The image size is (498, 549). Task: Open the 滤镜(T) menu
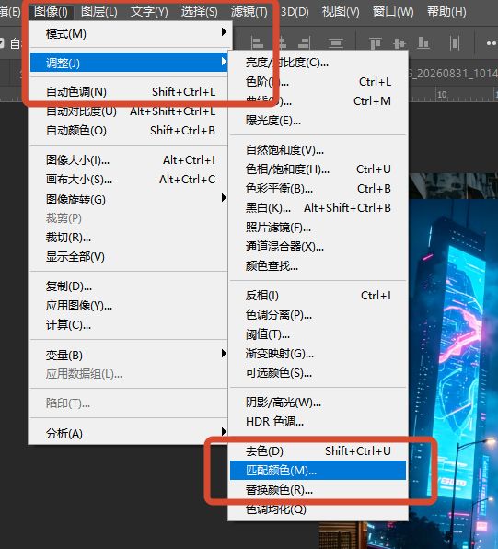coord(249,12)
